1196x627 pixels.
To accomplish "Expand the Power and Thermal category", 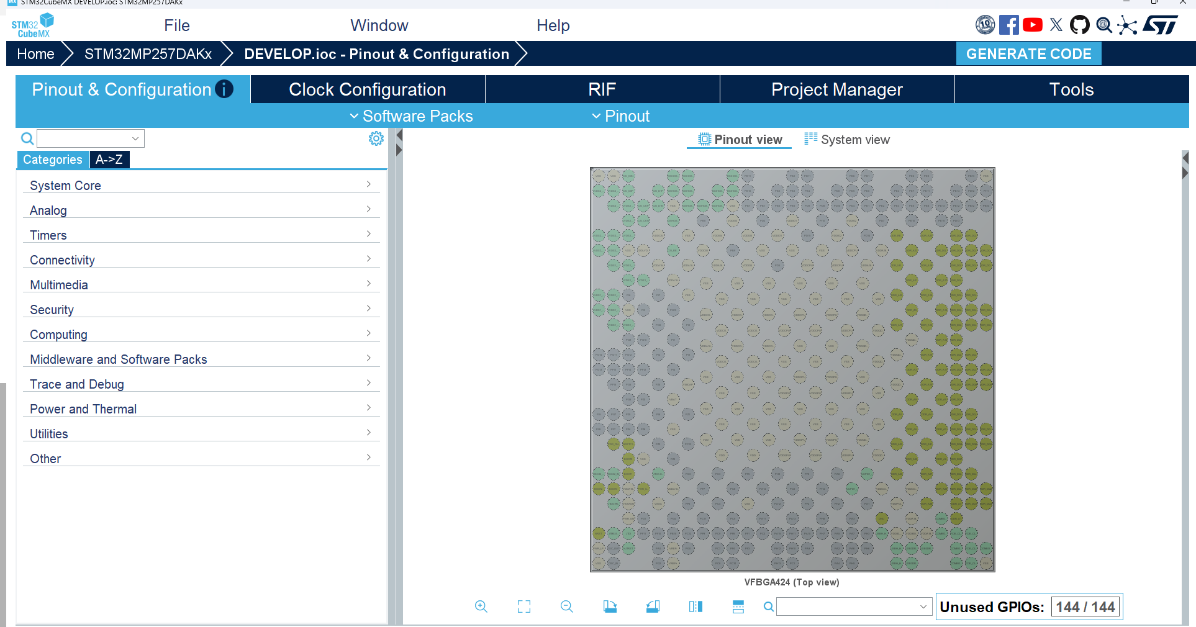I will pos(201,408).
